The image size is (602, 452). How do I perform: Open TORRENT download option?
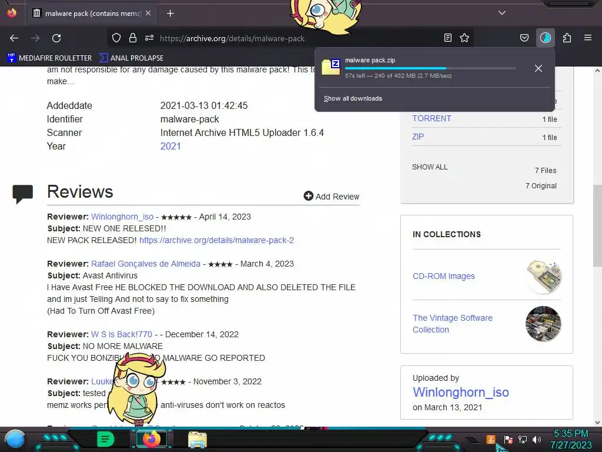tap(432, 118)
